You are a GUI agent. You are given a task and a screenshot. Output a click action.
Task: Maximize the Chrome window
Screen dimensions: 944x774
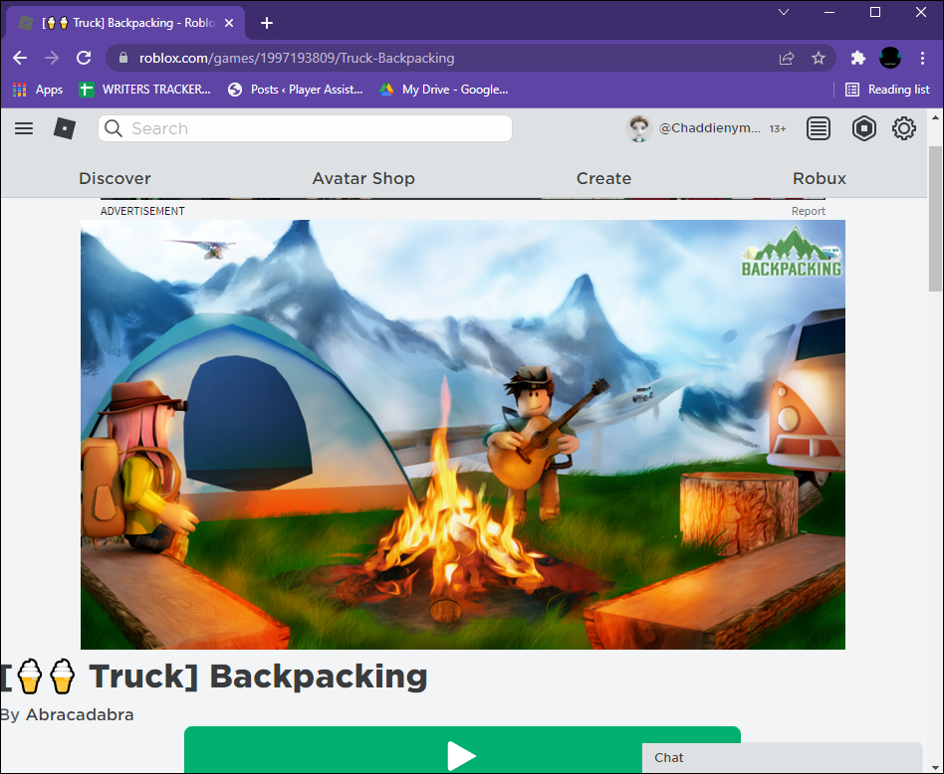(x=875, y=12)
